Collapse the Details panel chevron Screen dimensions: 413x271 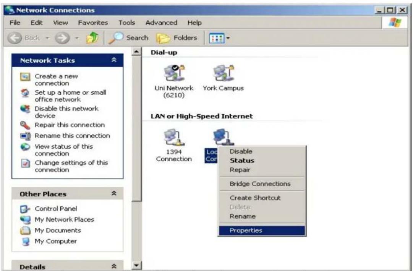pos(114,266)
